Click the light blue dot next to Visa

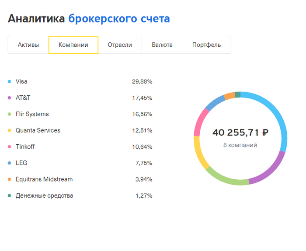tap(9, 81)
